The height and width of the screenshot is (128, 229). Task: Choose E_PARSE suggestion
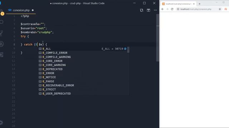82,81
